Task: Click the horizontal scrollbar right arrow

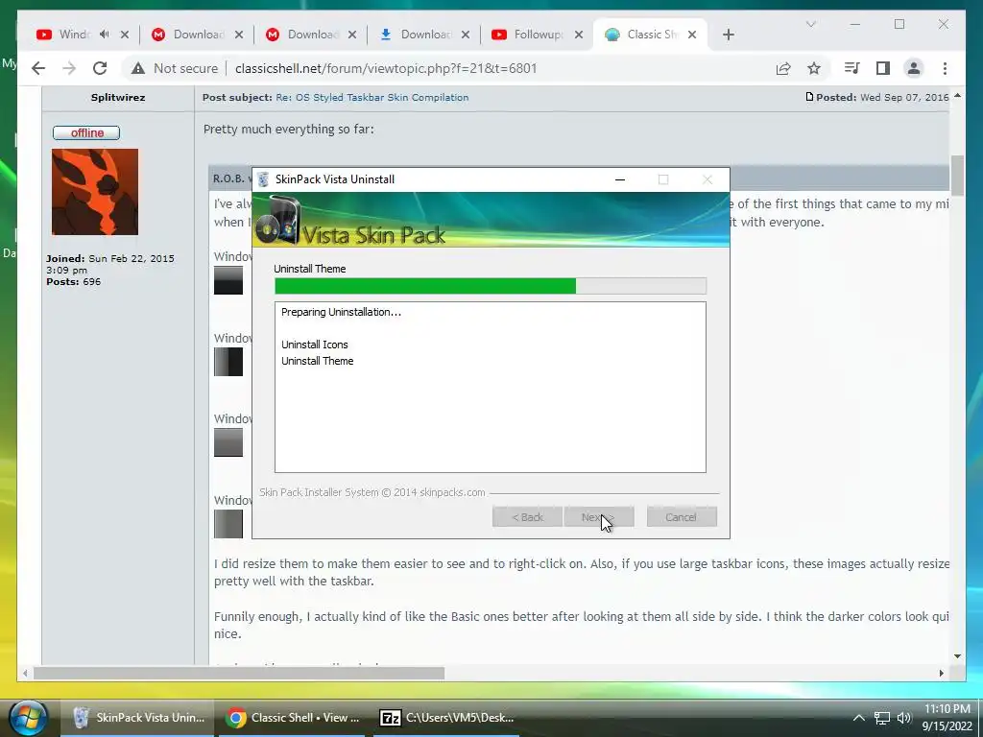Action: click(x=941, y=673)
